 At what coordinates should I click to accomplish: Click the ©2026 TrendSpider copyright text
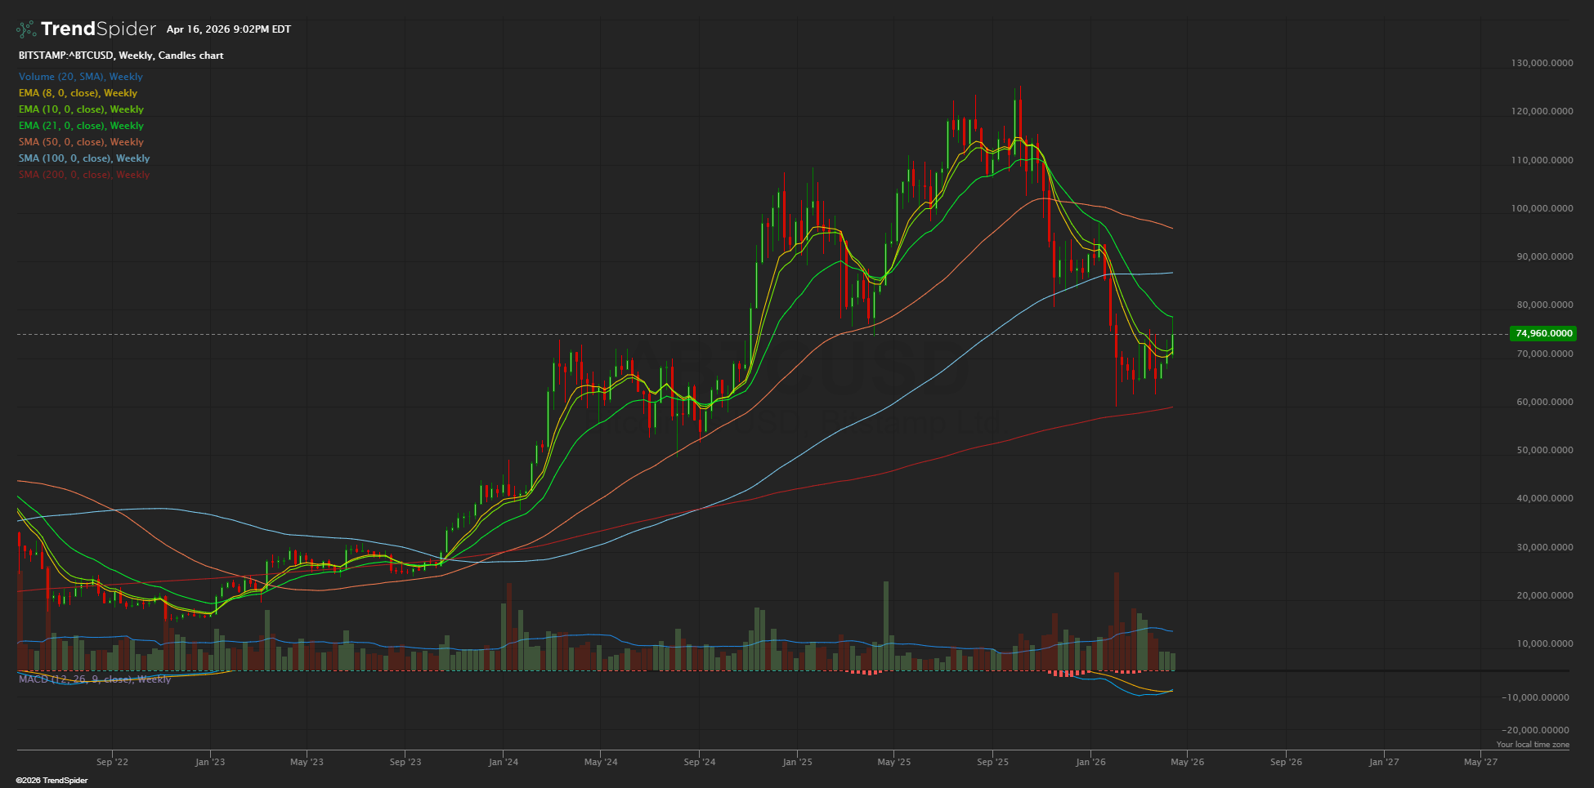pyautogui.click(x=51, y=781)
